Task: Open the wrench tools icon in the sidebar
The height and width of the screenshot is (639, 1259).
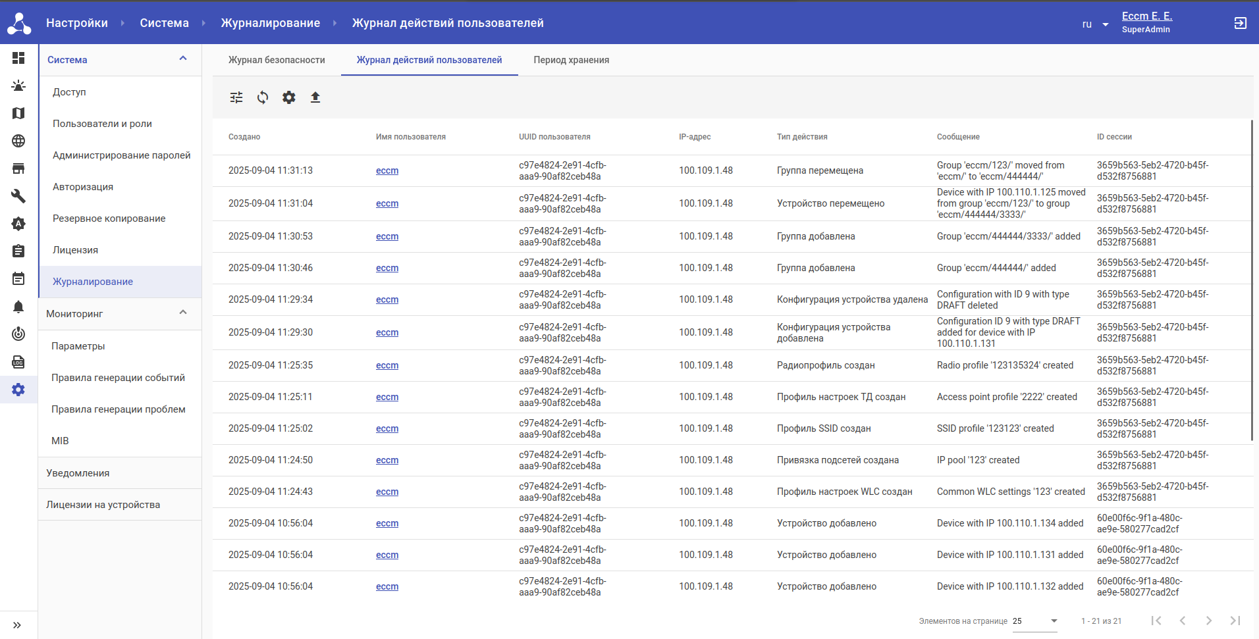Action: (18, 196)
